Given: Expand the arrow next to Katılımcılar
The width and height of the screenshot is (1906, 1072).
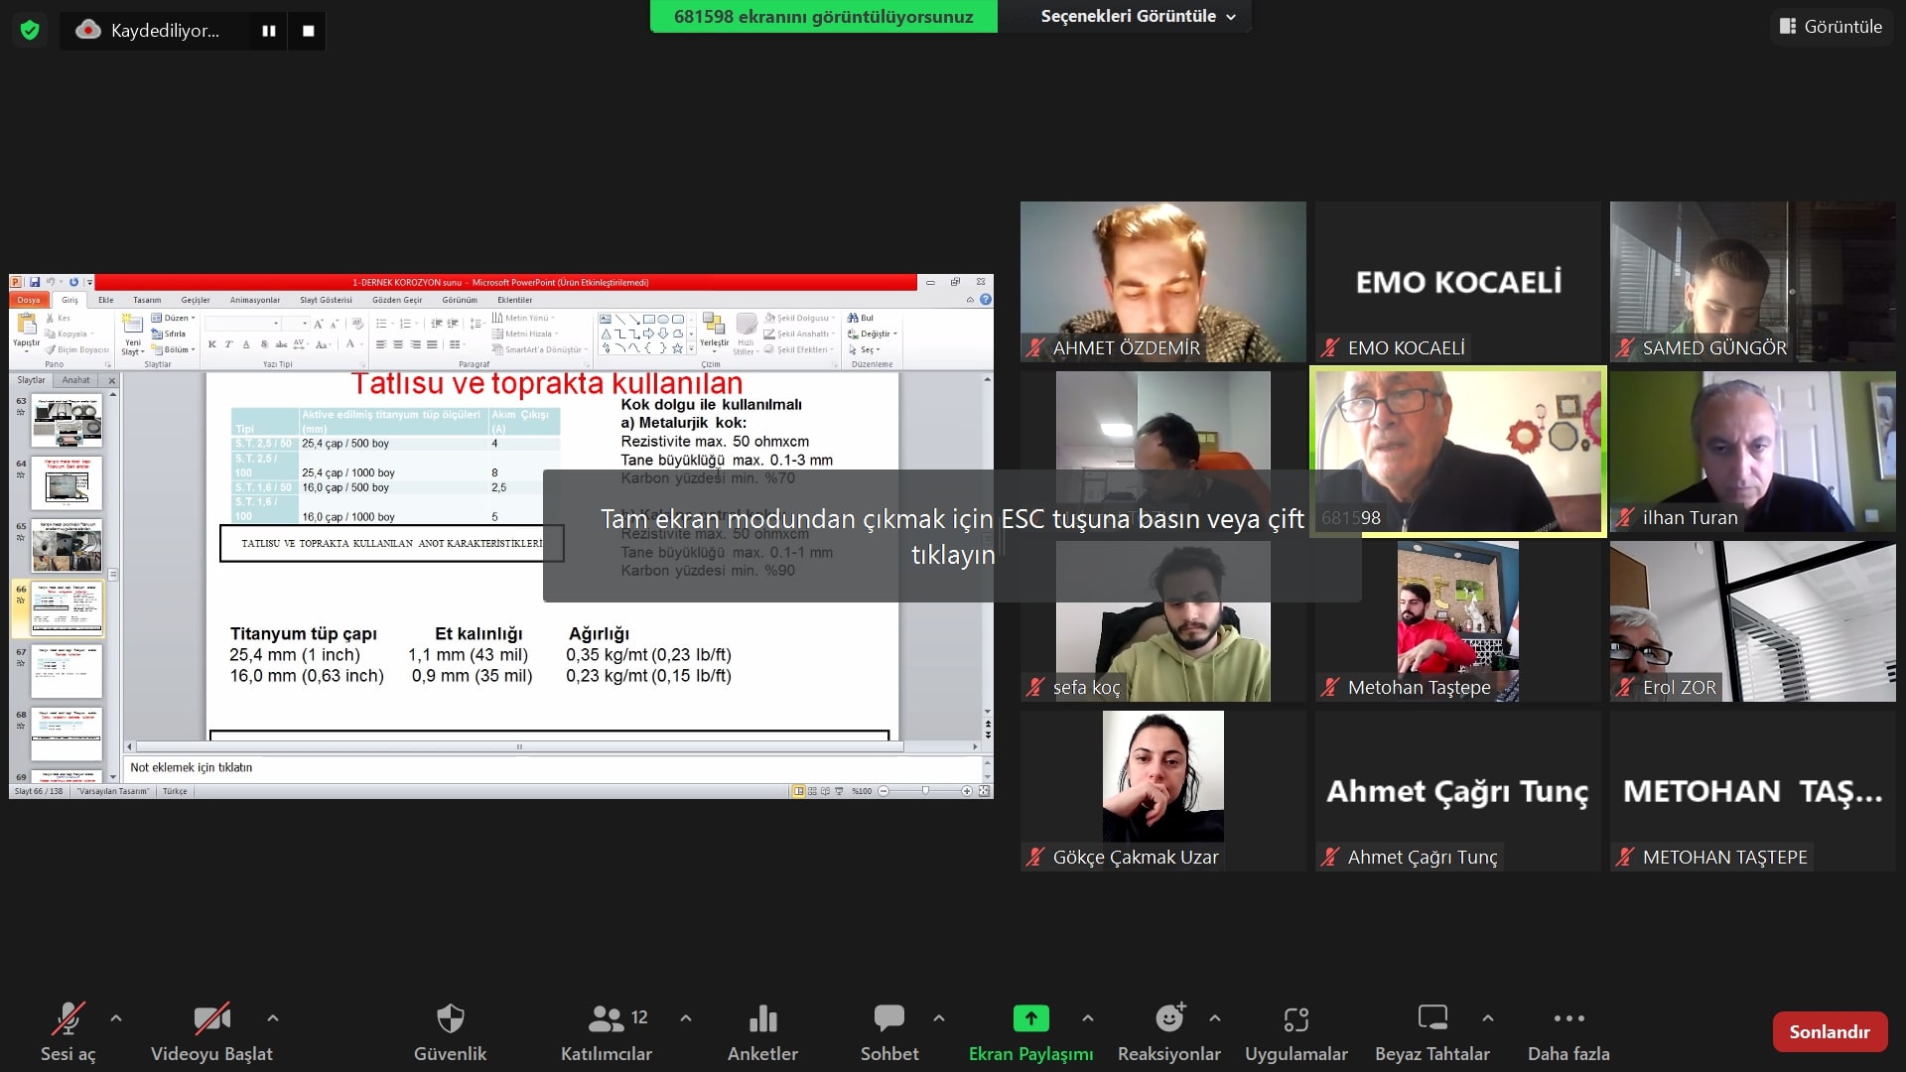Looking at the screenshot, I should [x=686, y=1018].
